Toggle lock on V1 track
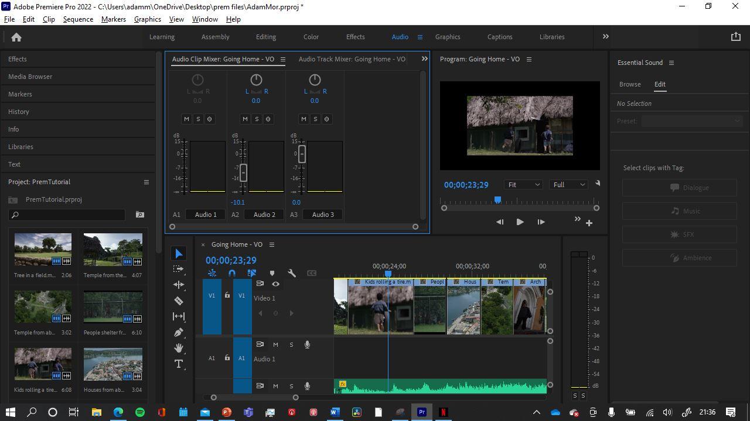750x421 pixels. pyautogui.click(x=227, y=295)
